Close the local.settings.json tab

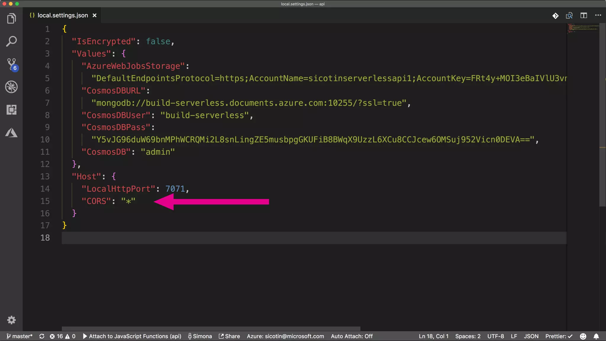click(x=94, y=15)
